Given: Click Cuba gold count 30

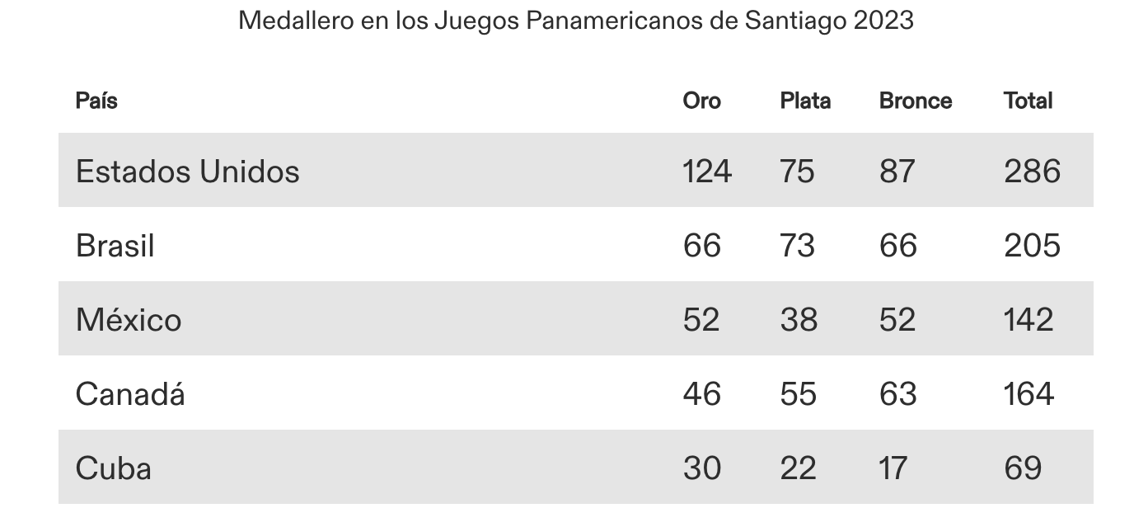Looking at the screenshot, I should click(x=702, y=468).
